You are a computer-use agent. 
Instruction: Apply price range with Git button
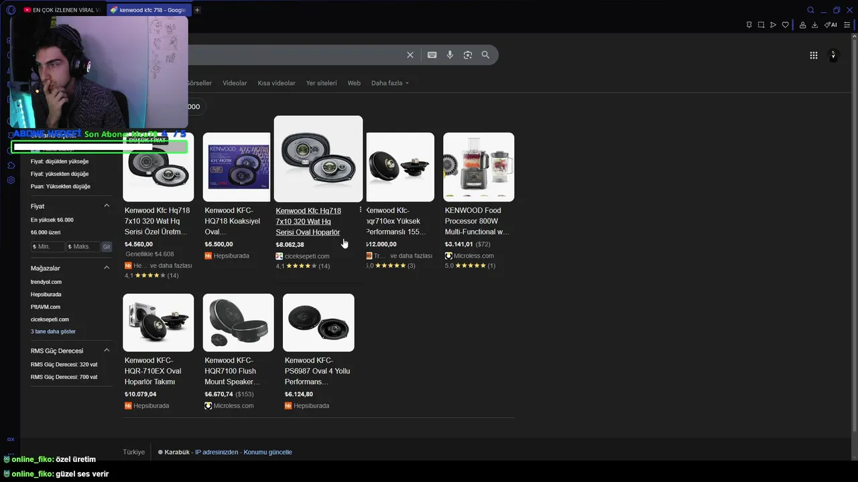click(x=107, y=246)
